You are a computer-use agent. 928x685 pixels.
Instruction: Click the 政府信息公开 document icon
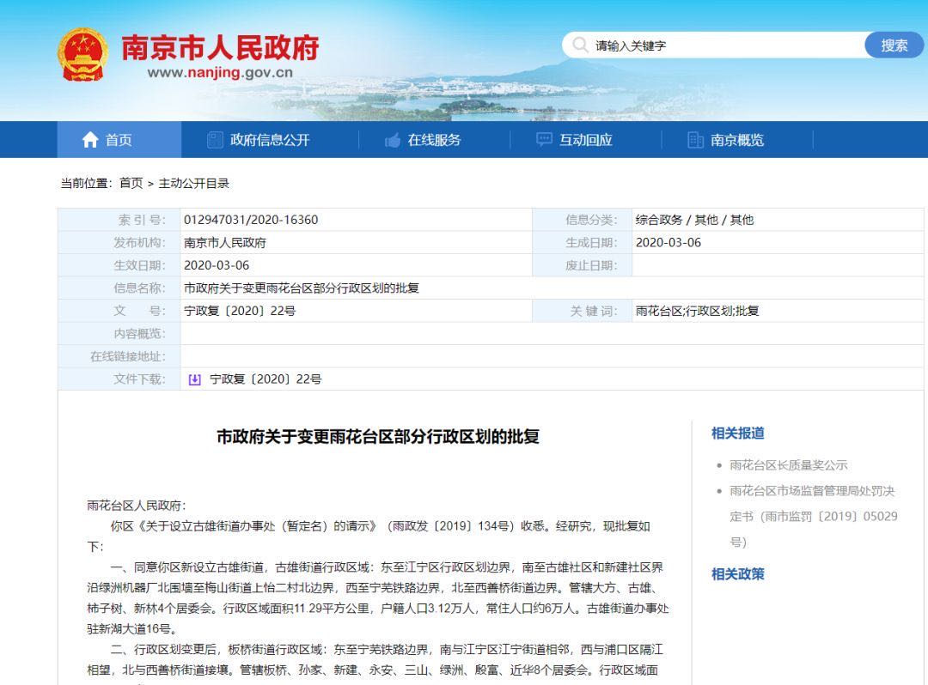[x=214, y=139]
